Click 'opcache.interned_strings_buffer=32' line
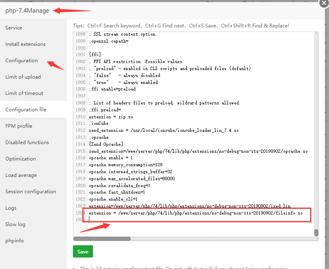Image resolution: width=329 pixels, height=269 pixels. click(x=131, y=172)
